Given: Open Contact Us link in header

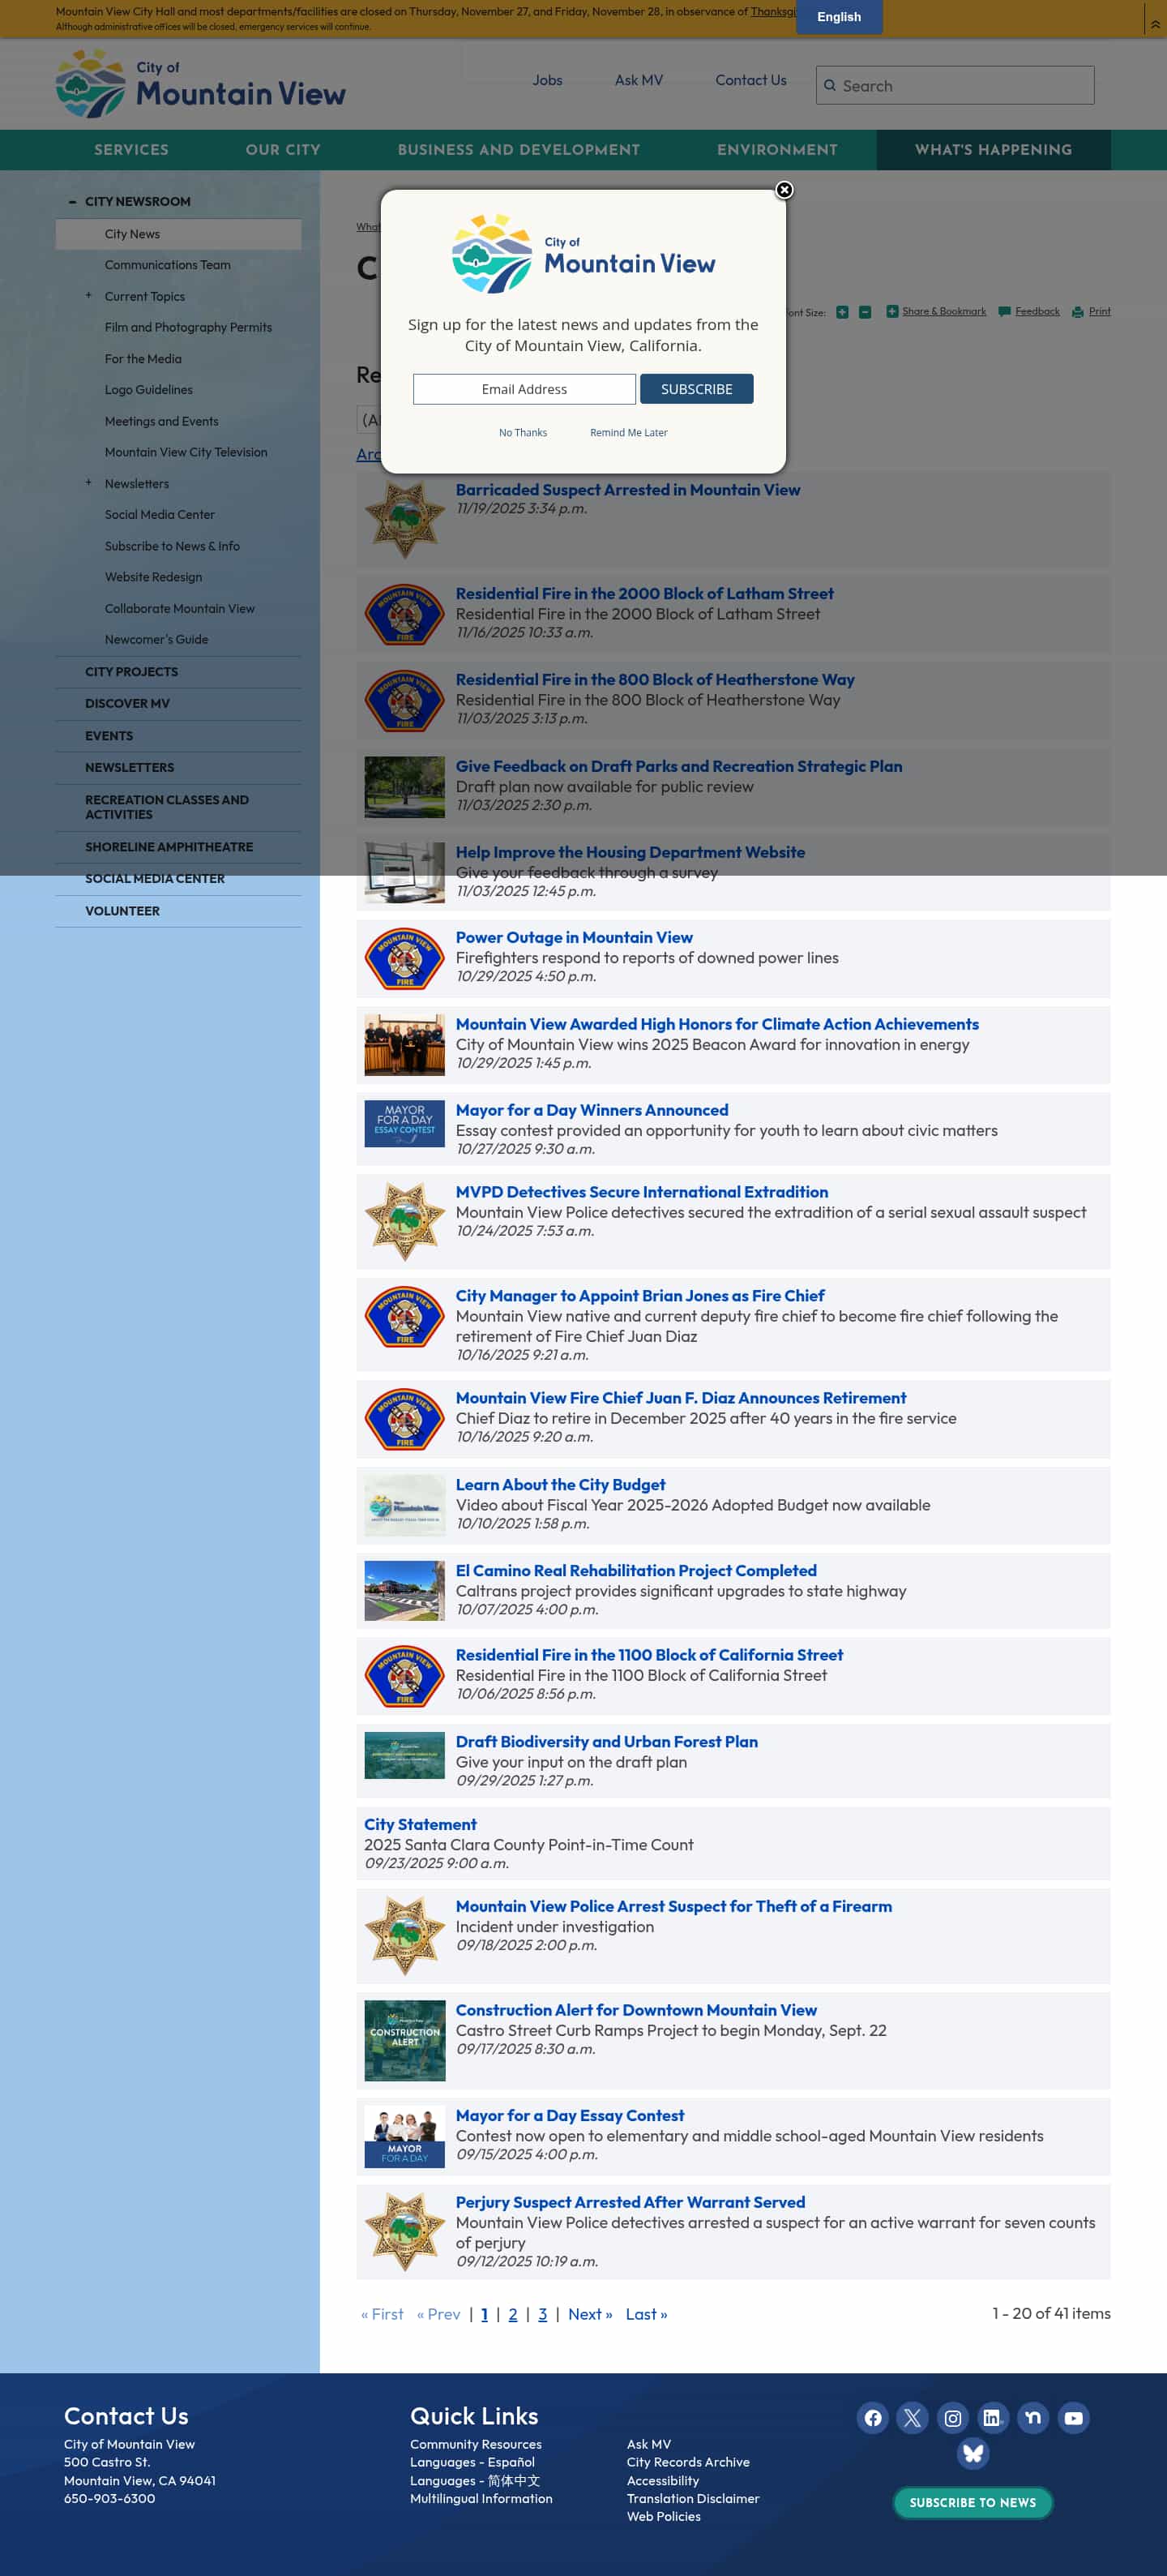Looking at the screenshot, I should [750, 80].
